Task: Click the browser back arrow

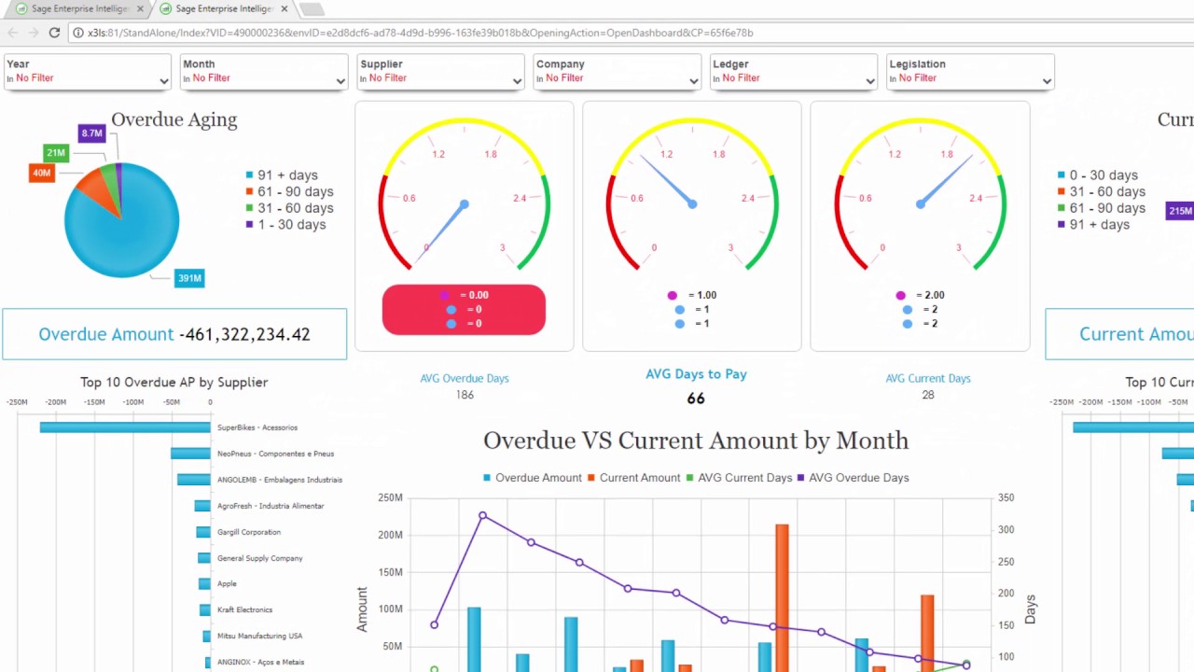Action: 13,33
